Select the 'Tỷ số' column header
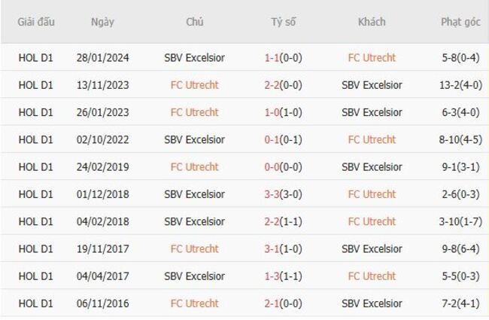Viewport: 489px width, 320px height. (284, 22)
